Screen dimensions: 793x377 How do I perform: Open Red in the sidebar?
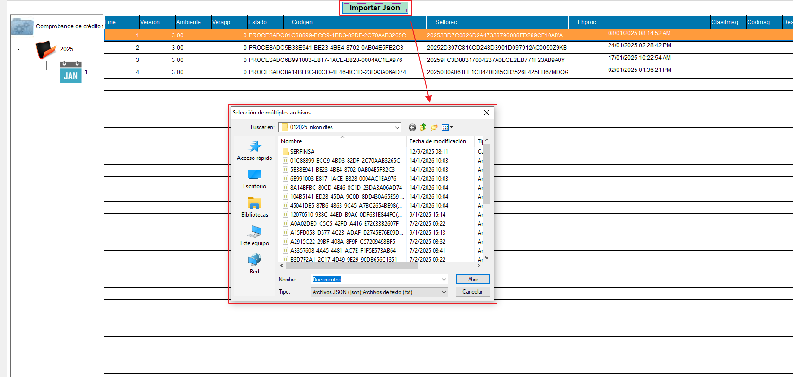click(x=254, y=264)
